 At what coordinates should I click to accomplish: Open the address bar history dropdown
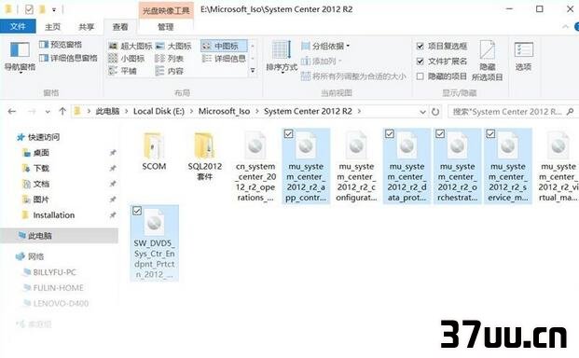[422, 112]
